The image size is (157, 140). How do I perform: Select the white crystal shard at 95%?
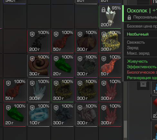click(x=110, y=16)
